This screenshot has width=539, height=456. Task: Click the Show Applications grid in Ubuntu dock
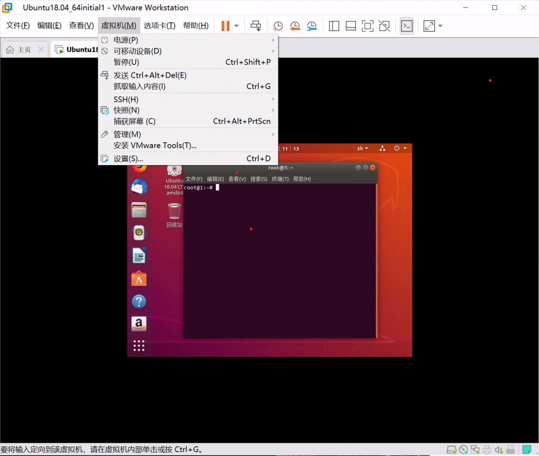click(x=139, y=346)
